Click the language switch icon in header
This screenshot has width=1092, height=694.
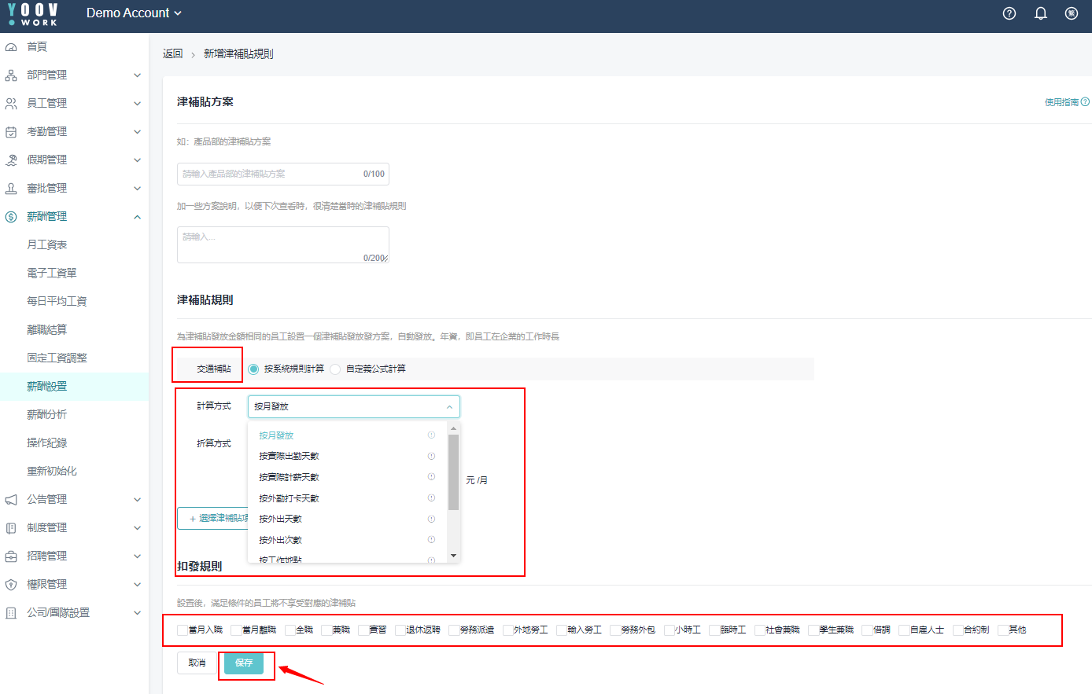coord(1072,13)
